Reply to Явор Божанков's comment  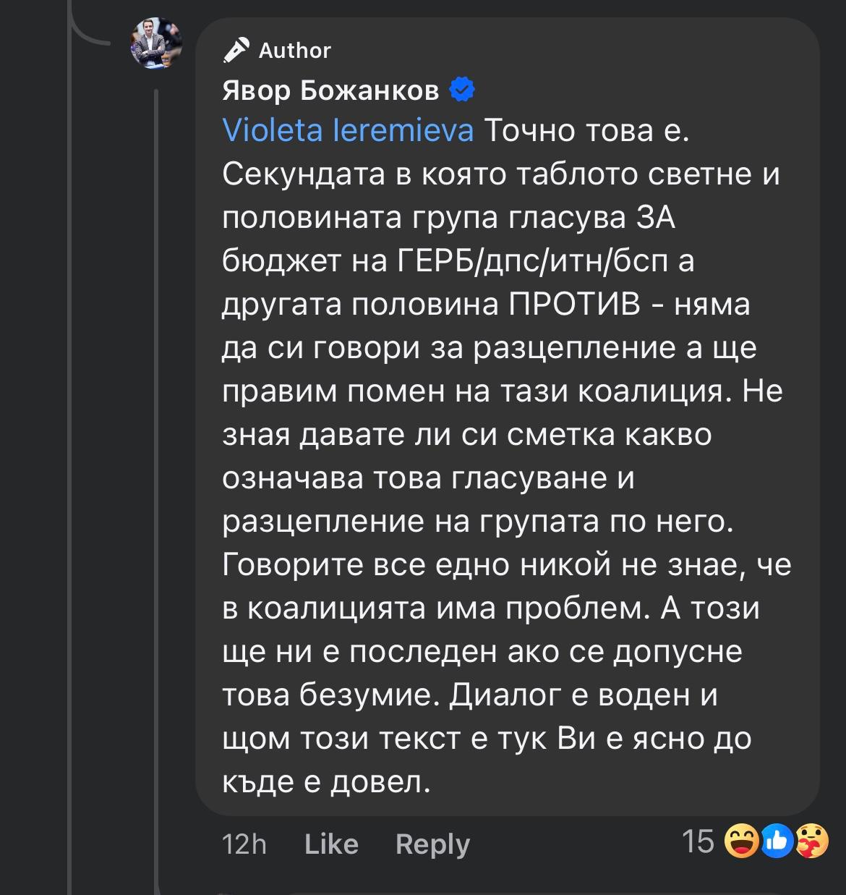[432, 844]
